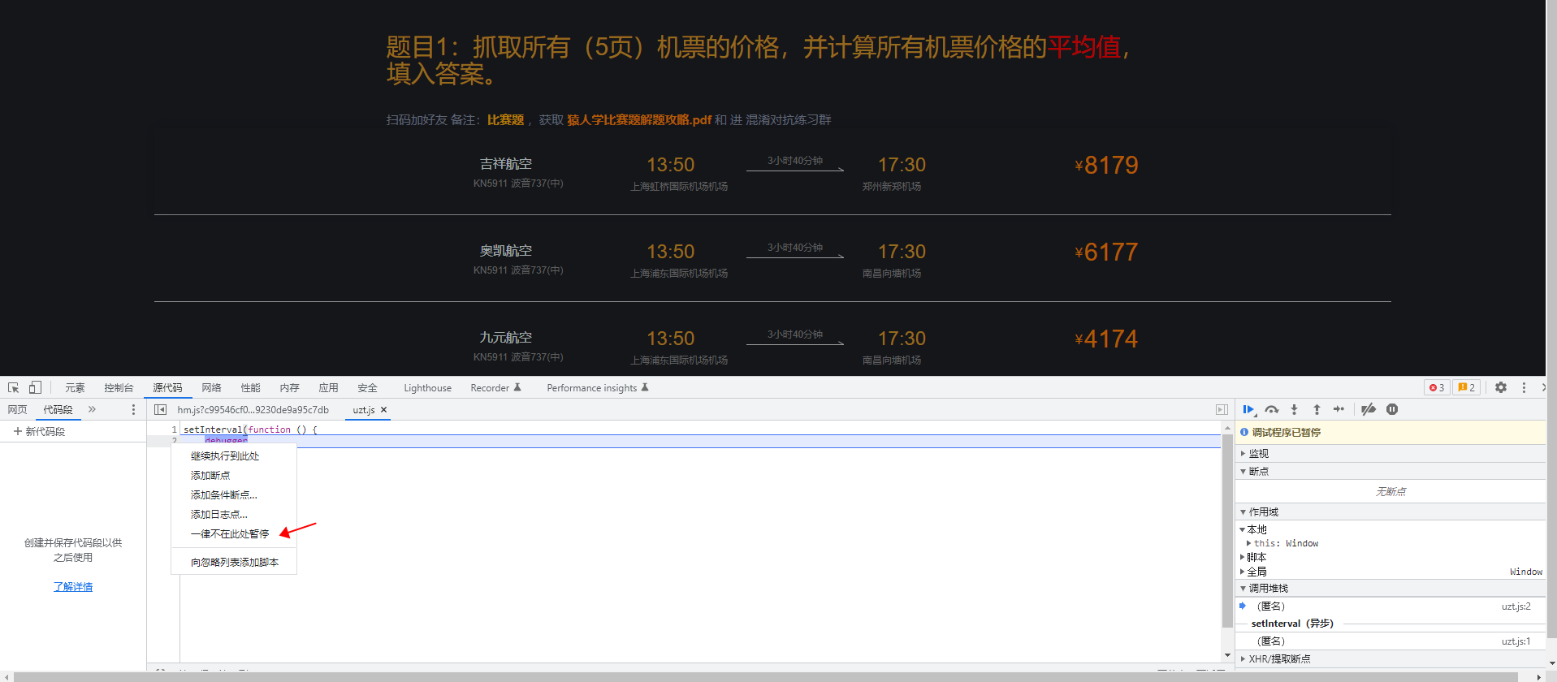
Task: Choose 一律不在此处暂停 in context menu
Action: (234, 534)
